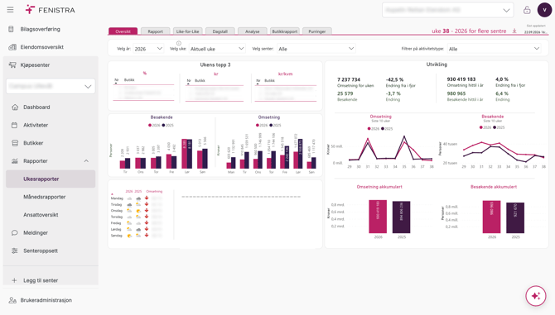The image size is (555, 315).
Task: Click the 7 237 734 weekly turnover value
Action: 349,80
